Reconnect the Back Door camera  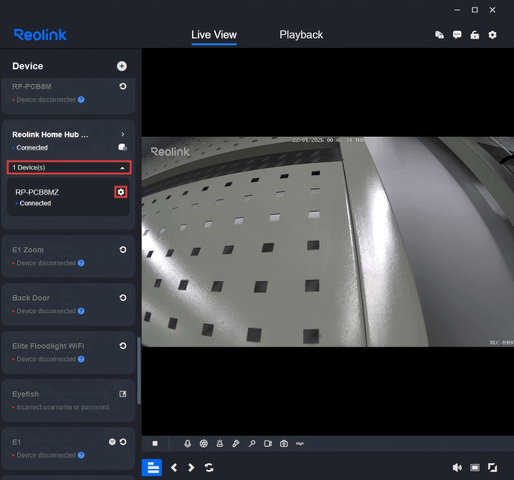pos(123,298)
